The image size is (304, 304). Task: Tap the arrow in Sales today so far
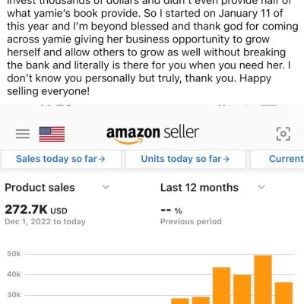click(x=102, y=159)
